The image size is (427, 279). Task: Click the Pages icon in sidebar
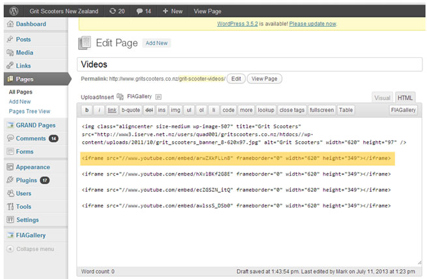[x=10, y=79]
